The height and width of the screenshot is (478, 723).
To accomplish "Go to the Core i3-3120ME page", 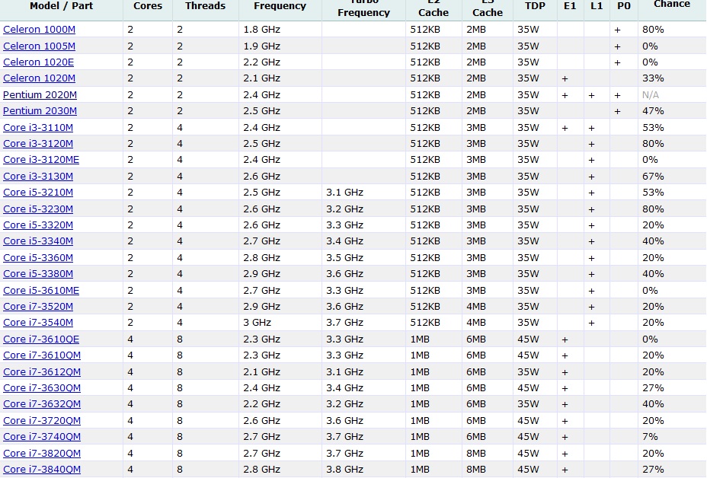I will click(41, 160).
